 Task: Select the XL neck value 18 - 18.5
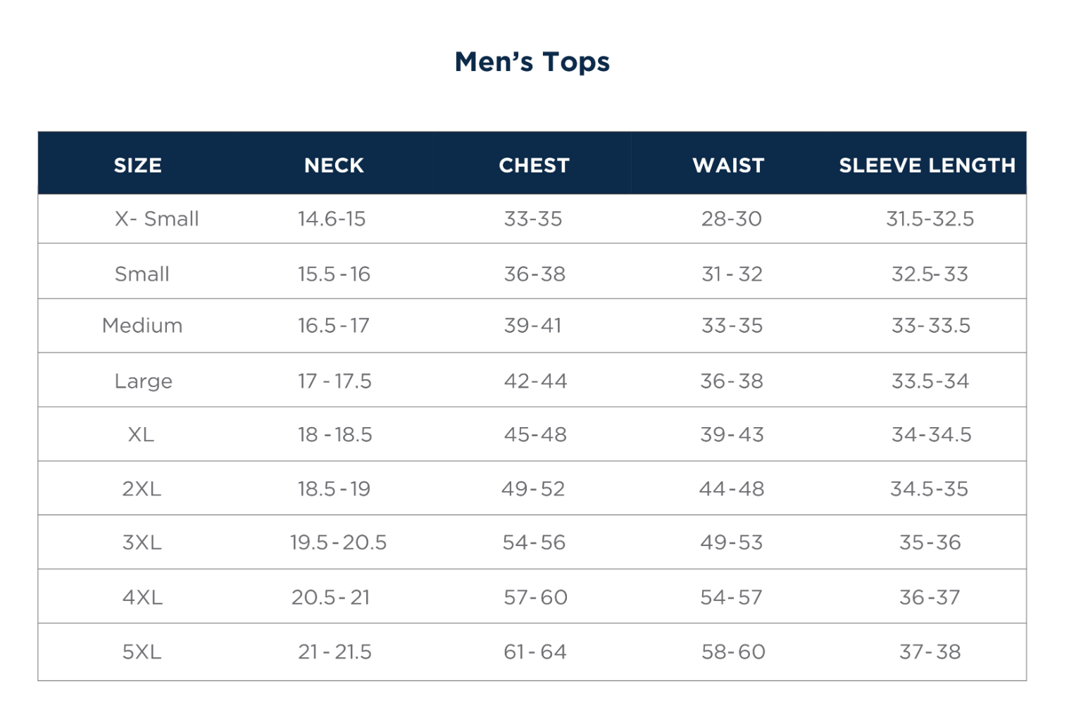[x=335, y=435]
